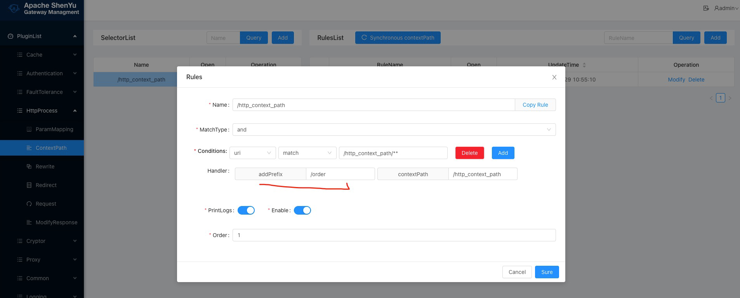Open the uri condition type dropdown
This screenshot has height=298, width=740.
click(252, 153)
